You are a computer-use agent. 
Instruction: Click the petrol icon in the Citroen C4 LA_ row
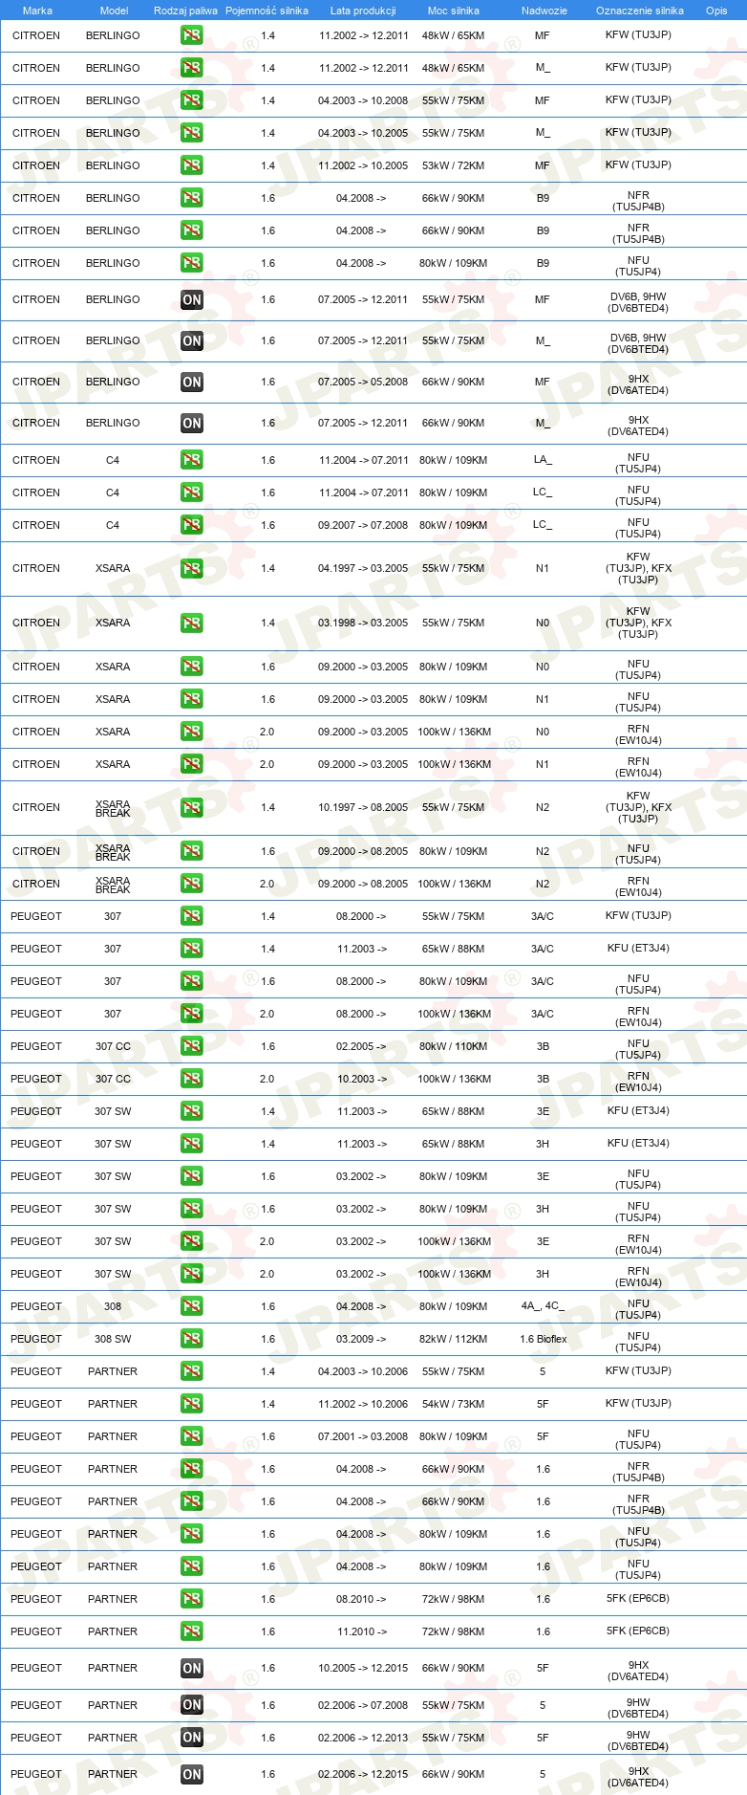pos(191,460)
